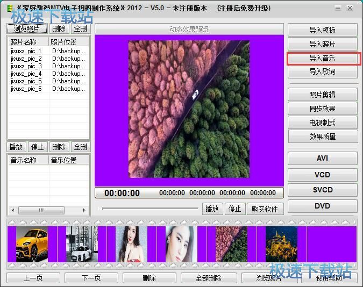Open 电视制式 TV standard settings
Image resolution: width=363 pixels, height=287 pixels.
[x=323, y=123]
